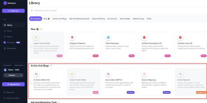Open the Instagram Captions template title
The image size is (207, 103).
(x=77, y=43)
